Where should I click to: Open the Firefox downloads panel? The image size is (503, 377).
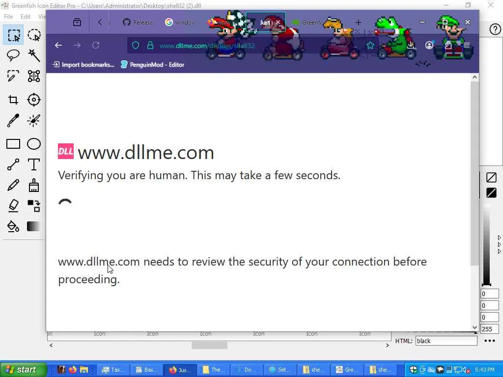[410, 46]
